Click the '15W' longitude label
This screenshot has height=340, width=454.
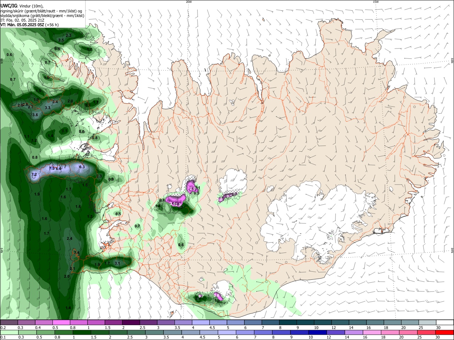coord(375,2)
